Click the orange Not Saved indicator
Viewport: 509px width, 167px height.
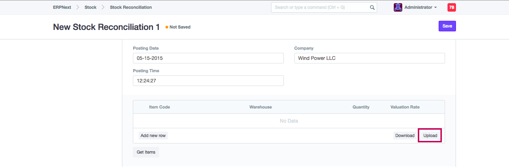click(178, 27)
